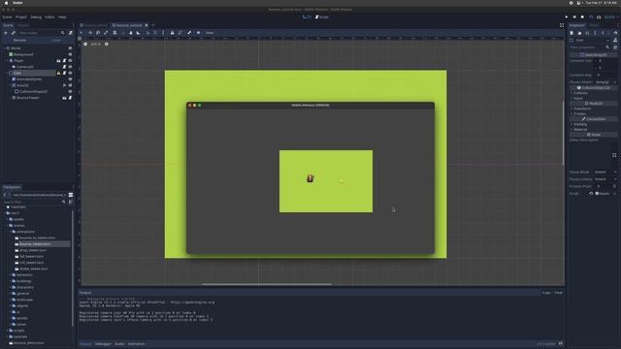Select the CollisionShape2D node in tree

33,91
